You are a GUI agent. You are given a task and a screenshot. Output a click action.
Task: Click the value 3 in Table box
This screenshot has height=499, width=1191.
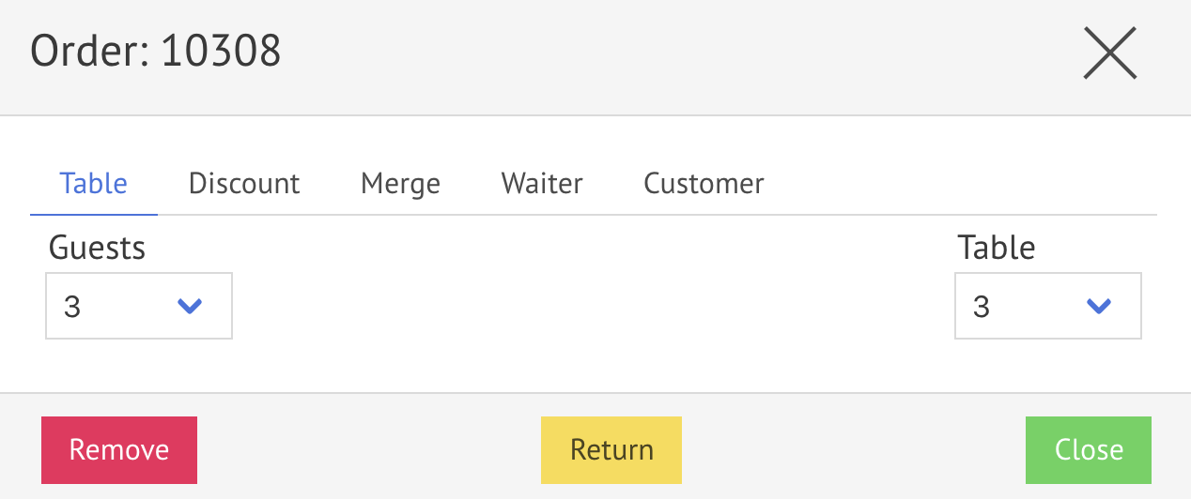pos(982,307)
